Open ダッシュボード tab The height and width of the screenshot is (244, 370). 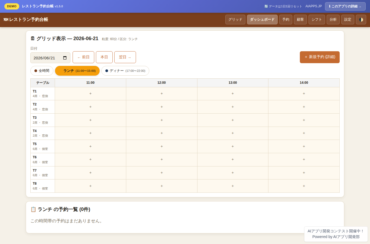pyautogui.click(x=262, y=20)
